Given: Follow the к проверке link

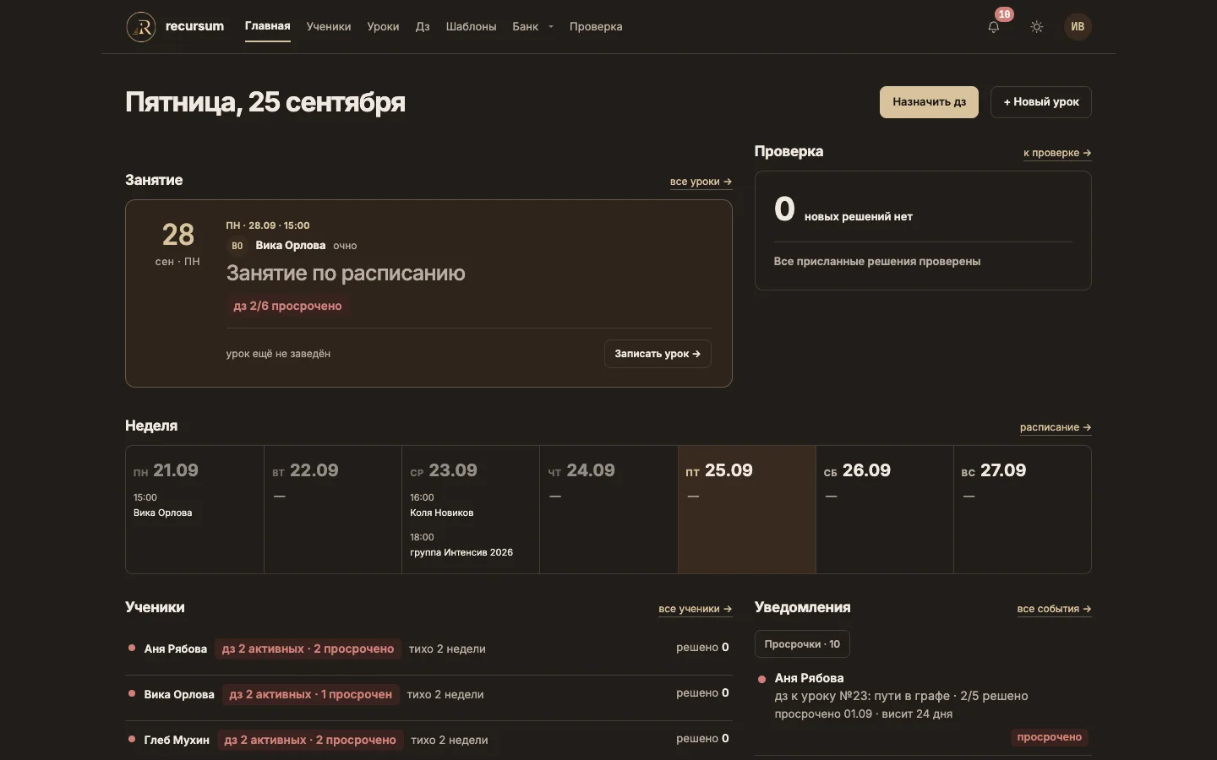Looking at the screenshot, I should pyautogui.click(x=1057, y=153).
